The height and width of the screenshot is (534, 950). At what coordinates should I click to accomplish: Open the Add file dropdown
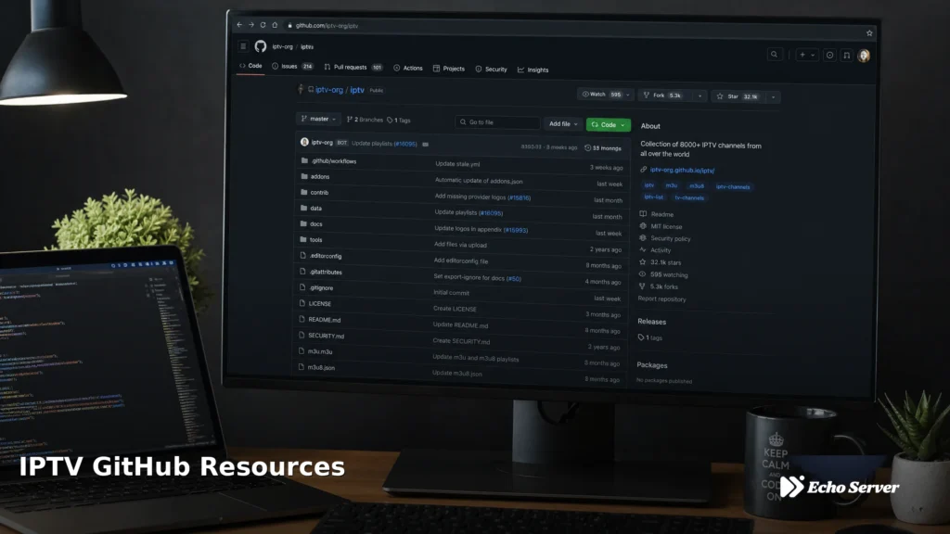pyautogui.click(x=563, y=123)
